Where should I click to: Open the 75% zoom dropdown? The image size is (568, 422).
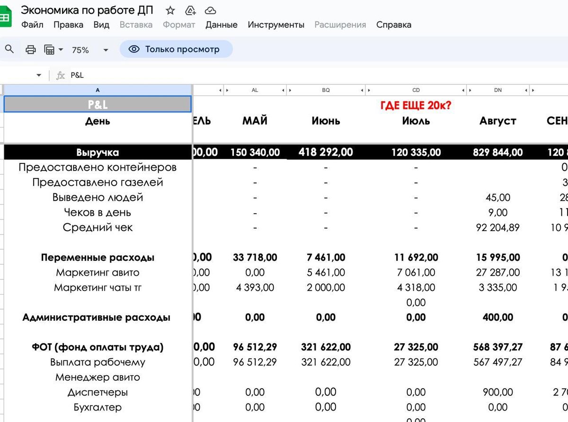[x=90, y=50]
